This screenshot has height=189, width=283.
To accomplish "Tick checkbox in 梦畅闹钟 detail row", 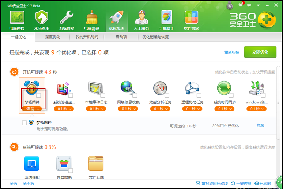I will click(24, 123).
